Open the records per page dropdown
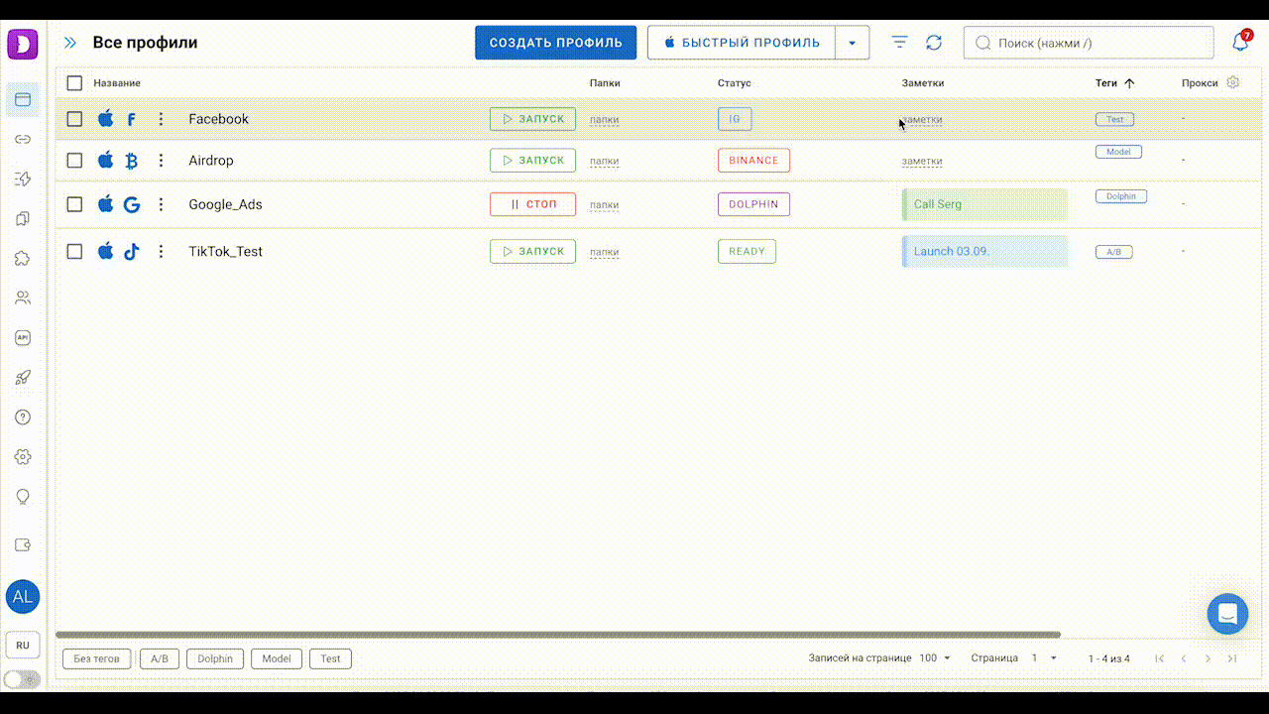1269x714 pixels. (x=934, y=658)
